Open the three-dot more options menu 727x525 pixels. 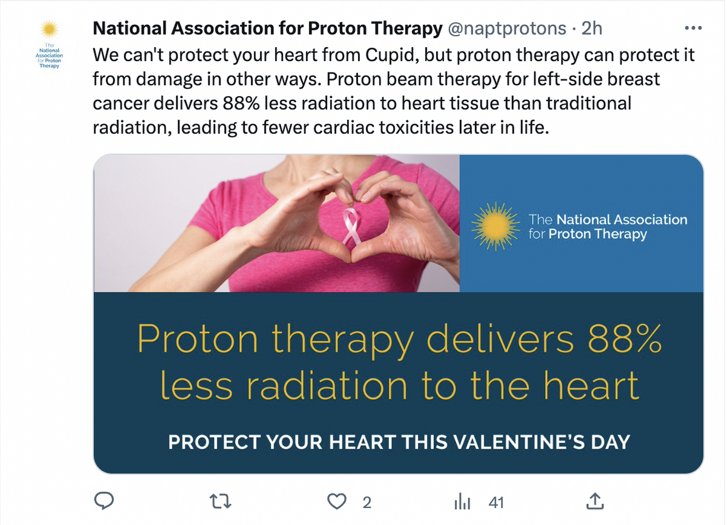[692, 28]
